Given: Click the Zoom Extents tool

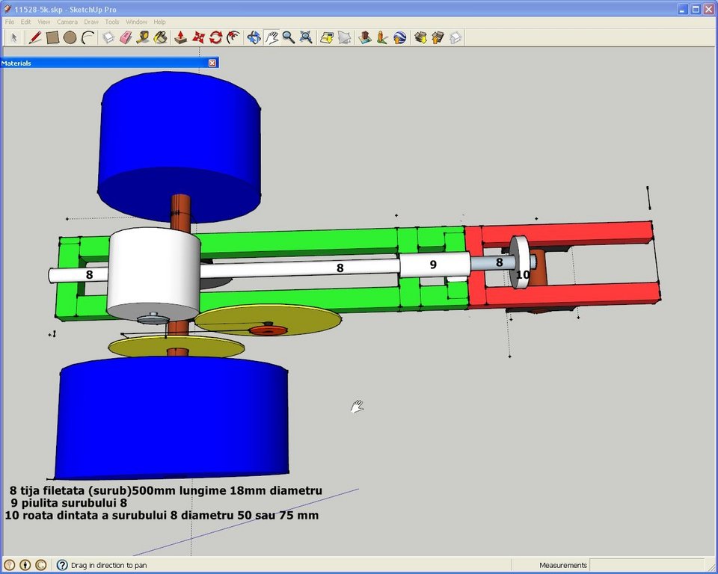Looking at the screenshot, I should point(306,37).
